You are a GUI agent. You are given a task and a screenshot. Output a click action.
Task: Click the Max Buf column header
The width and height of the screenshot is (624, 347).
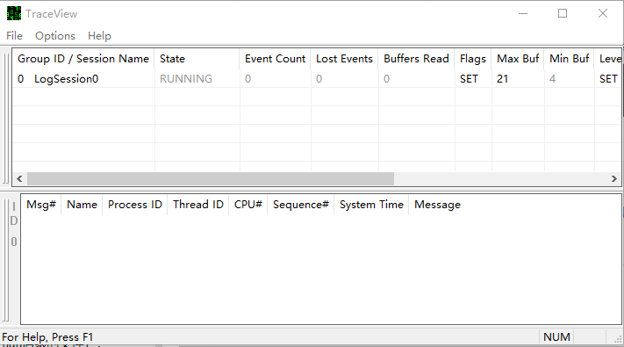point(518,59)
